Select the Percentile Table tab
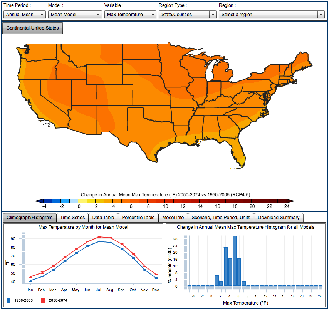The width and height of the screenshot is (329, 310). point(138,218)
